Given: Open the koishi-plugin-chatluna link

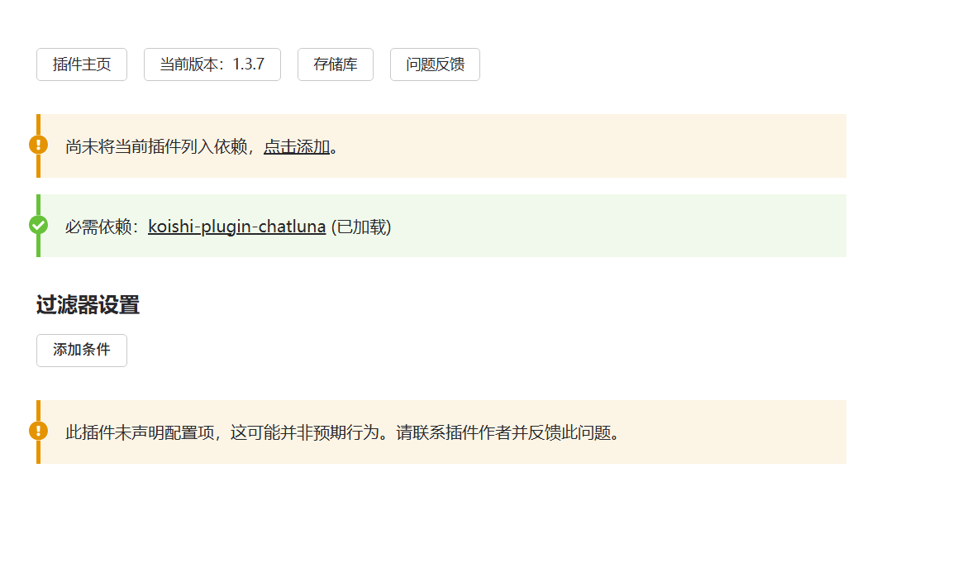Looking at the screenshot, I should [236, 227].
